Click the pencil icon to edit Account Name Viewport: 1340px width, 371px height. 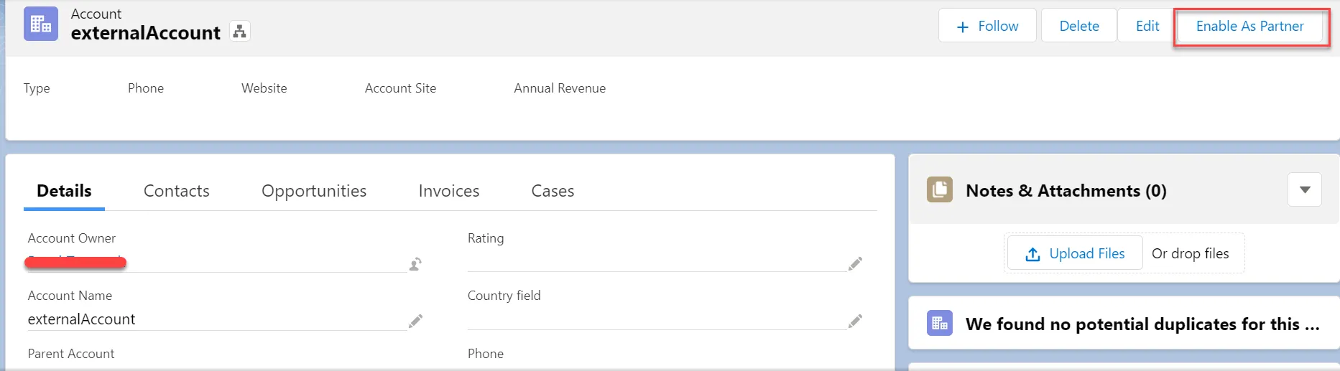tap(415, 321)
